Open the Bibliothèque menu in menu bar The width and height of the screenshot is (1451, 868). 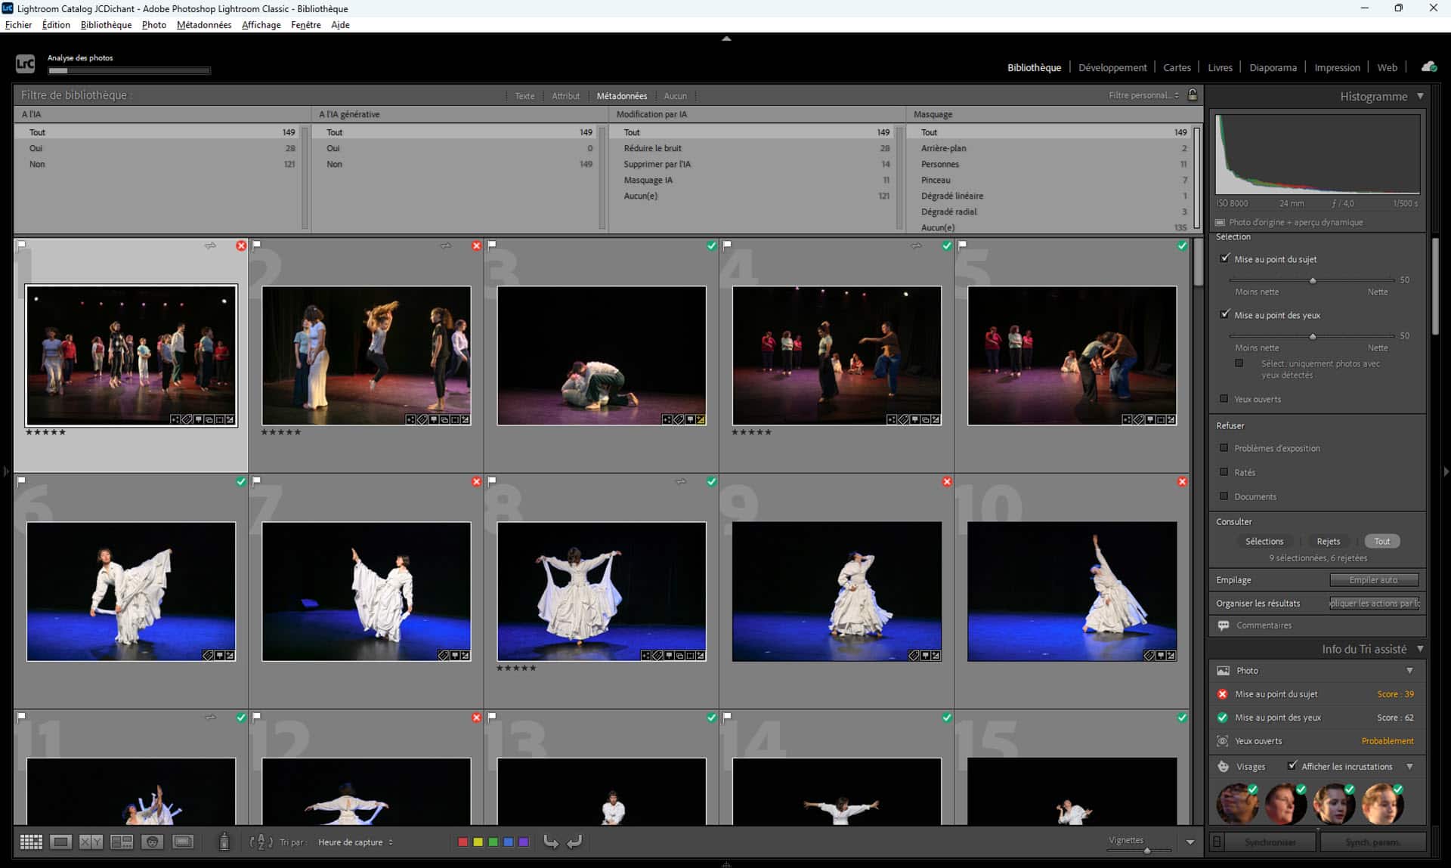[106, 25]
